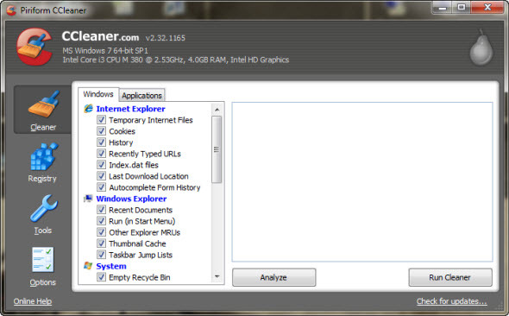Click the Analyze button
Viewport: 509px width, 316px height.
(273, 277)
